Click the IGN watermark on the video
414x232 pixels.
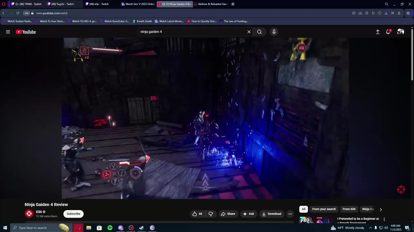(401, 189)
